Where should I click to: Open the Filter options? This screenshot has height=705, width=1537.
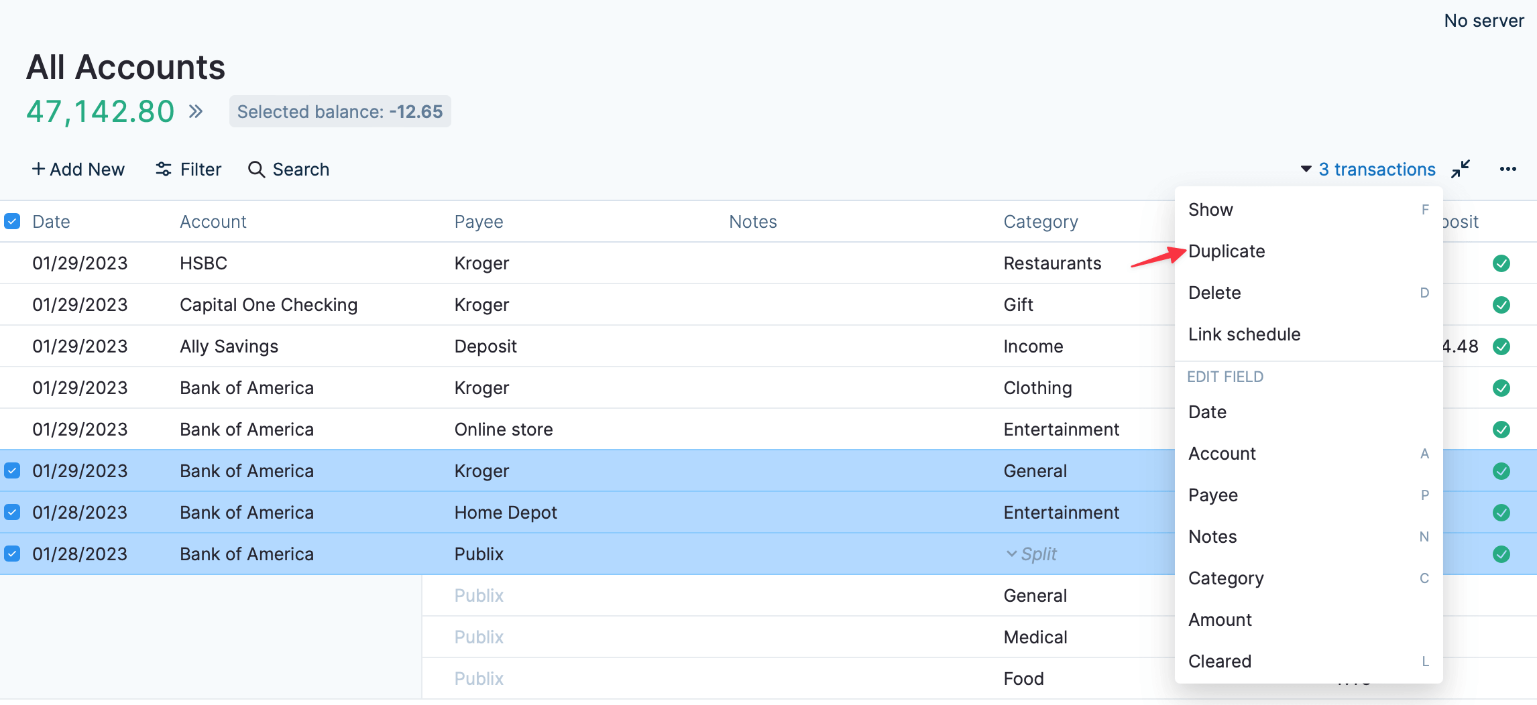[188, 170]
